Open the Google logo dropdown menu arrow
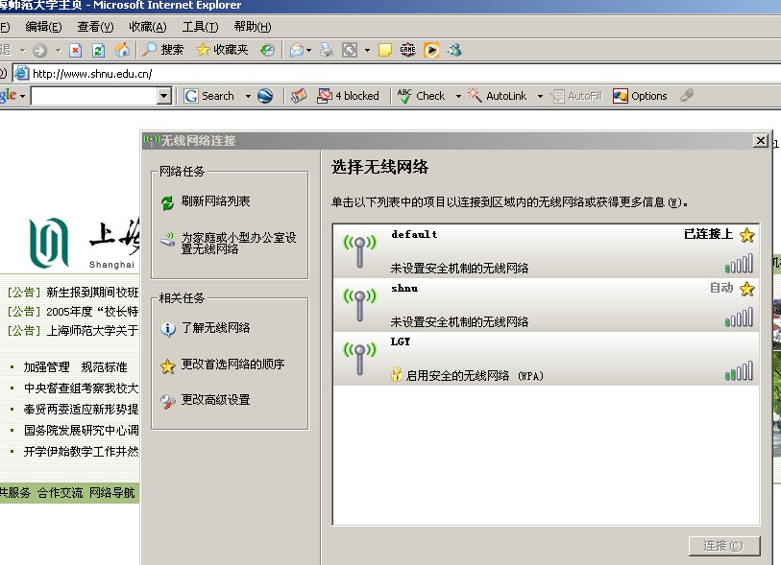This screenshot has width=781, height=565. pos(22,96)
